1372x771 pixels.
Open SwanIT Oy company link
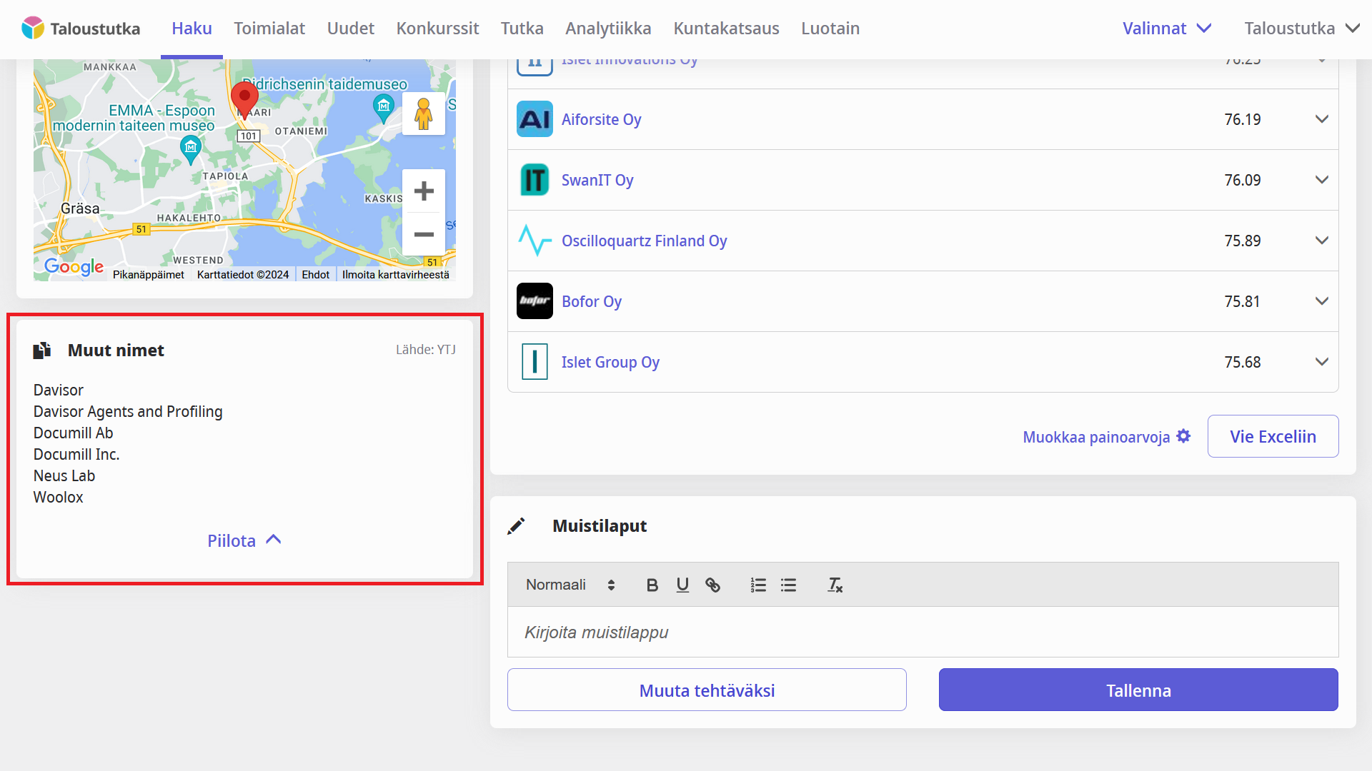click(x=597, y=180)
